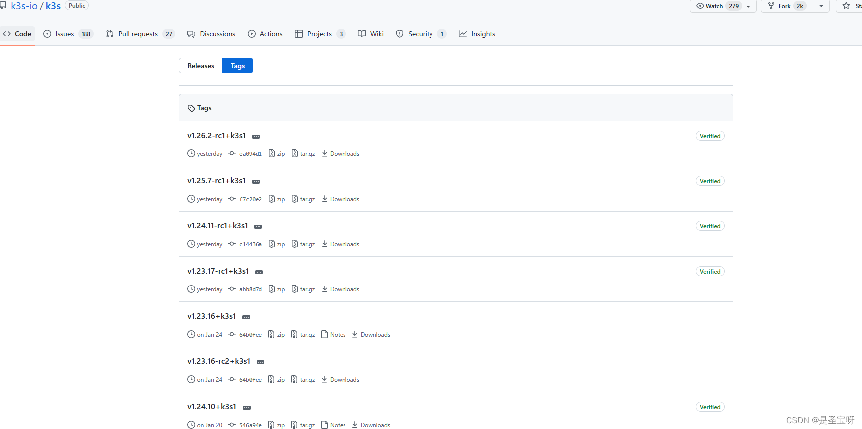The width and height of the screenshot is (862, 429).
Task: Click Downloads arrow icon for v1.23.16-rc2+k3s1
Action: pos(325,379)
